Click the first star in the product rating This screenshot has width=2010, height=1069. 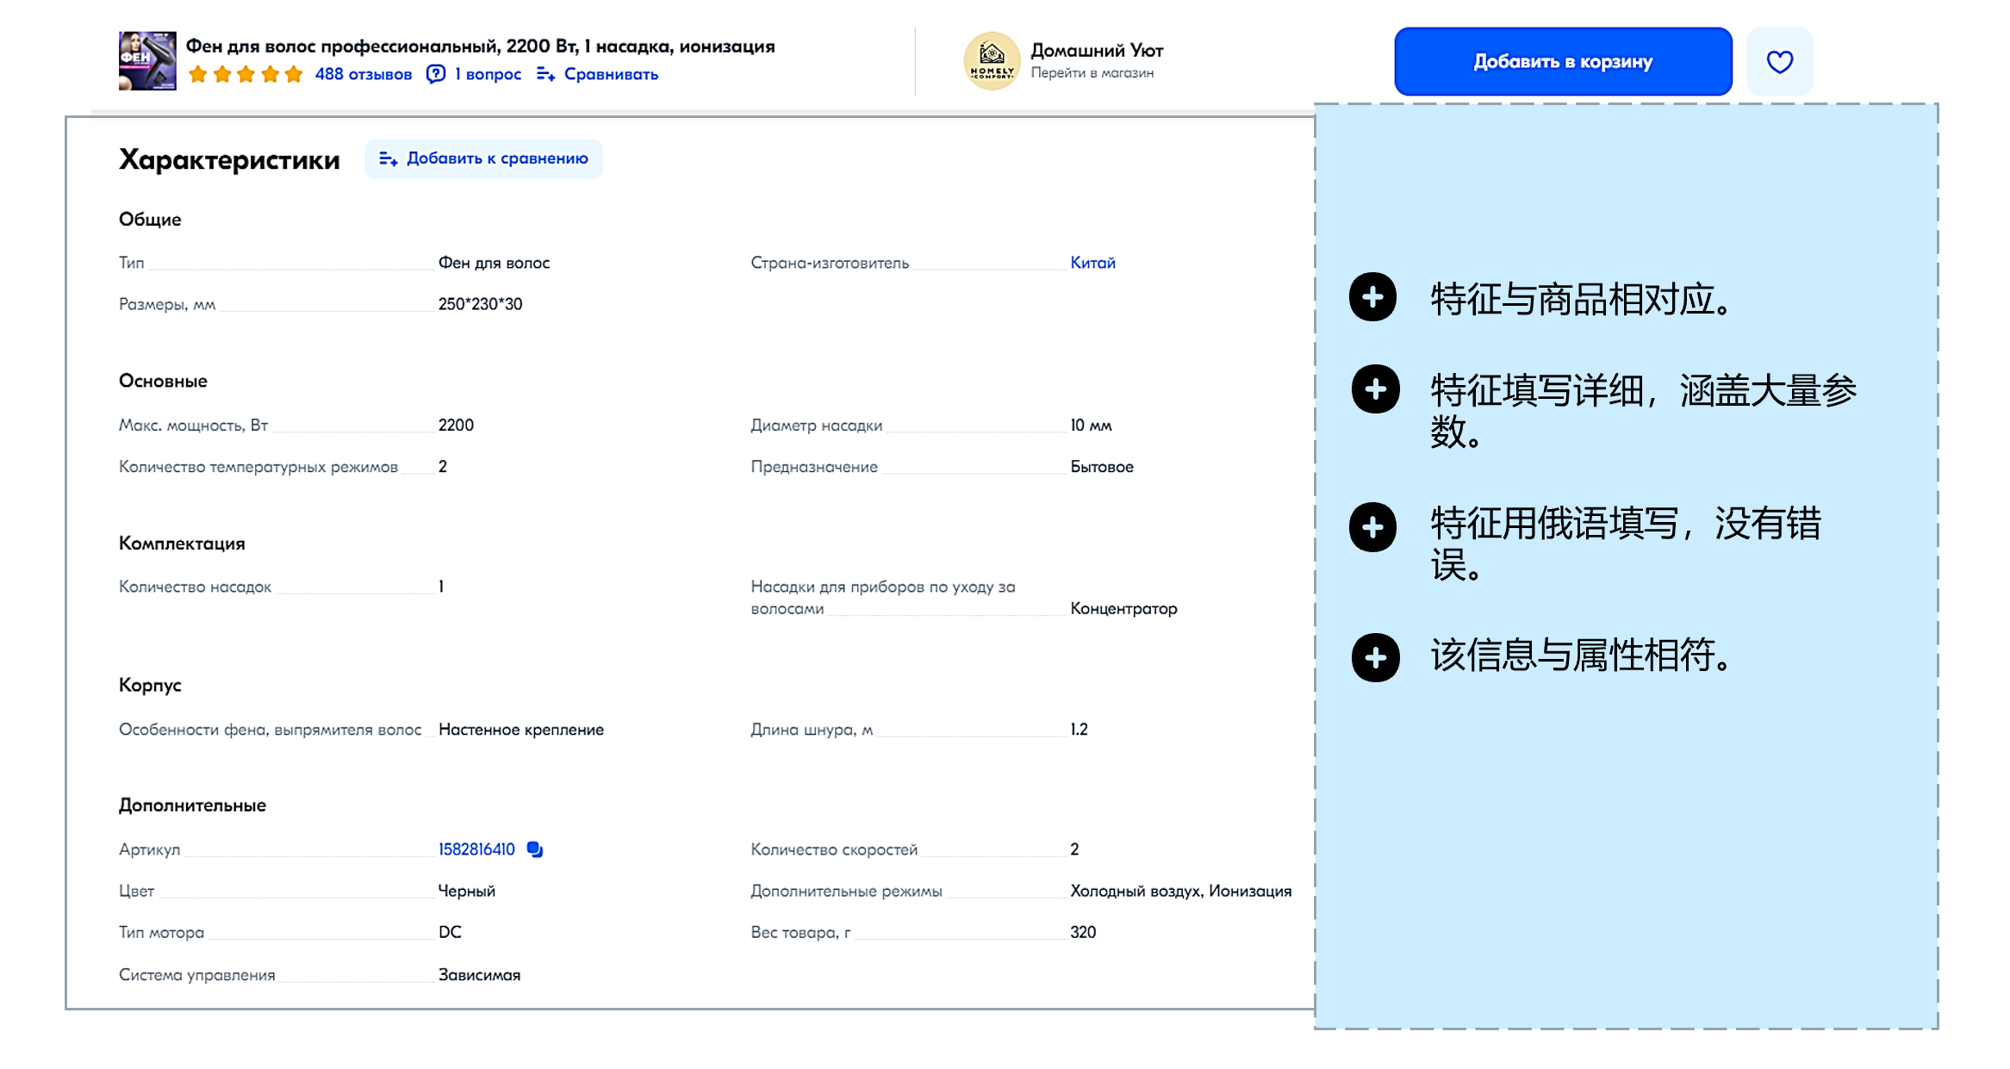tap(197, 75)
